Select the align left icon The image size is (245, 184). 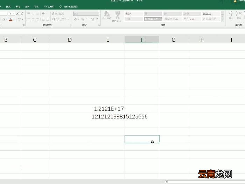[29, 19]
